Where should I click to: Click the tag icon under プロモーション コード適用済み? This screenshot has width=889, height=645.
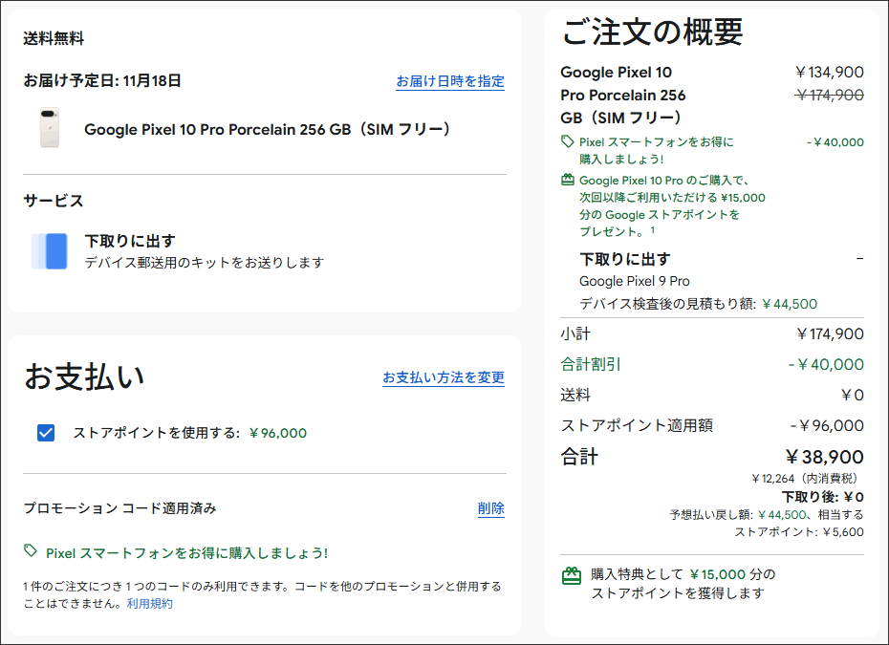point(31,551)
